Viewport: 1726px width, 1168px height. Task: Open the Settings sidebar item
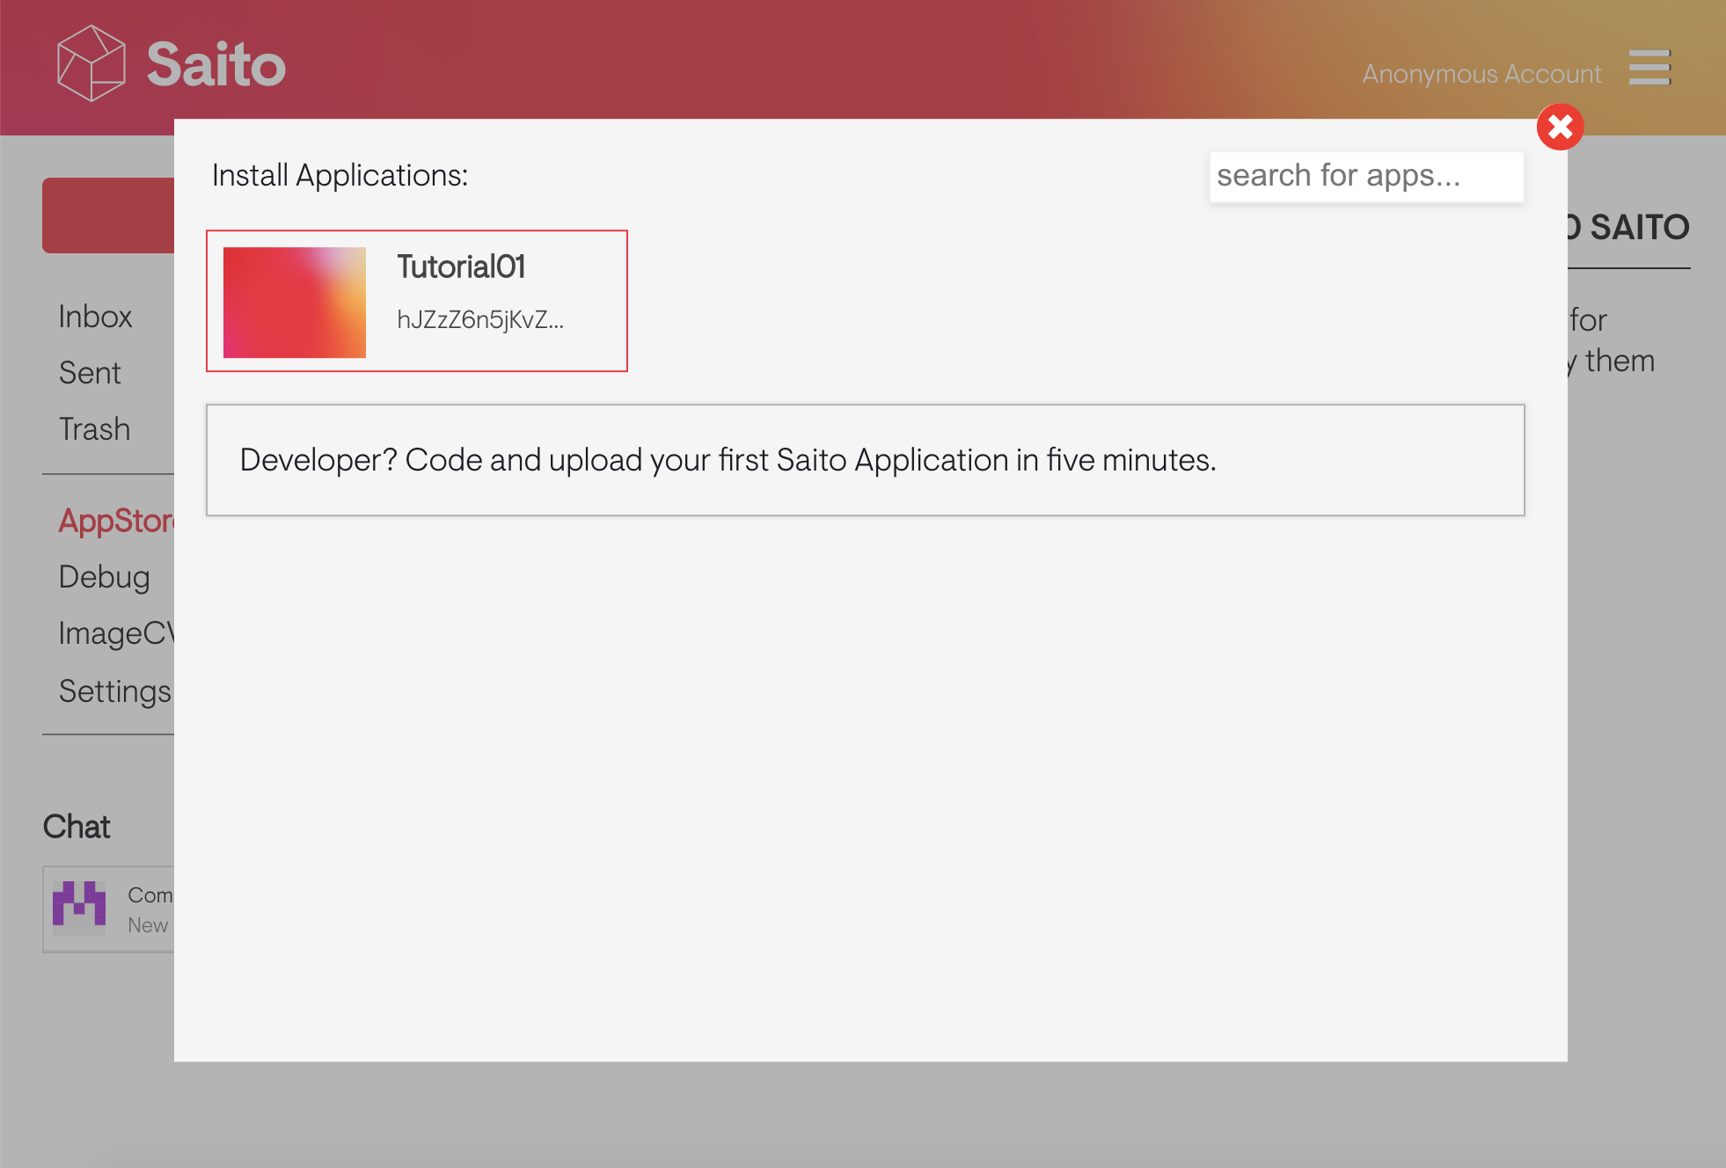[x=114, y=691]
